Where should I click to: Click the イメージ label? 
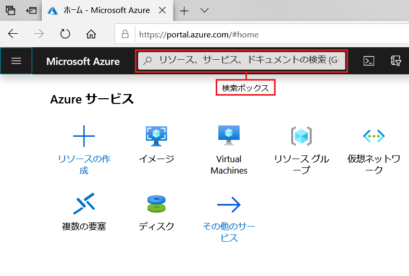pyautogui.click(x=156, y=159)
